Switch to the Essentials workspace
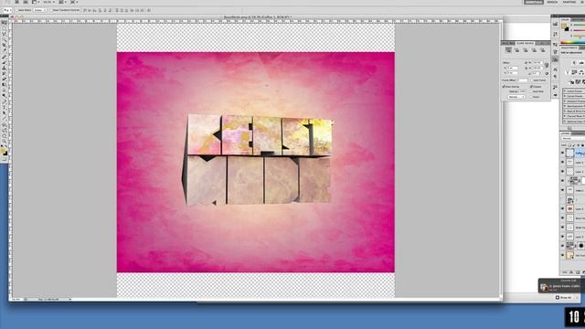Screen dimensions: 585x329 [534, 2]
